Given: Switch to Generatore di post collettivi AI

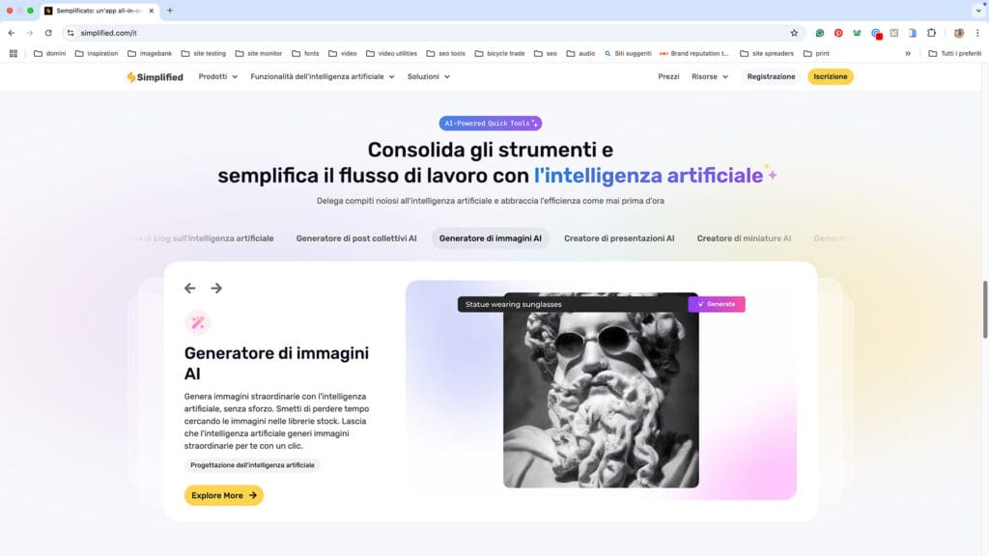Looking at the screenshot, I should click(x=356, y=238).
